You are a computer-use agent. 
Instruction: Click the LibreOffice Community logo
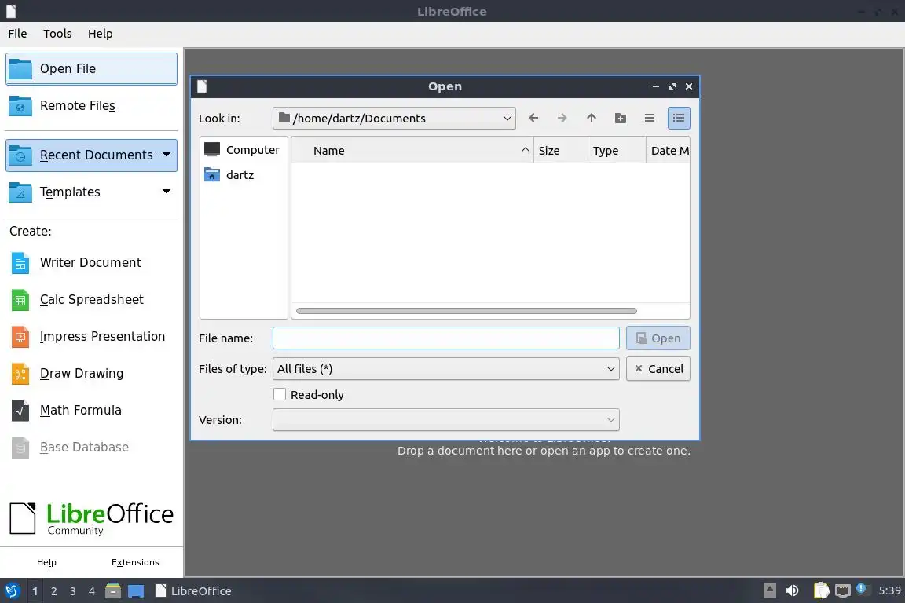pos(91,518)
